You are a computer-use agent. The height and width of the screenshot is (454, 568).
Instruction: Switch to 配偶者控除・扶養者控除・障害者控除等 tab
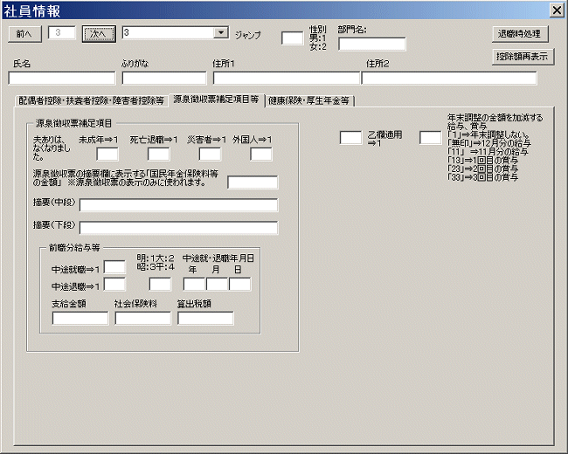coord(91,100)
